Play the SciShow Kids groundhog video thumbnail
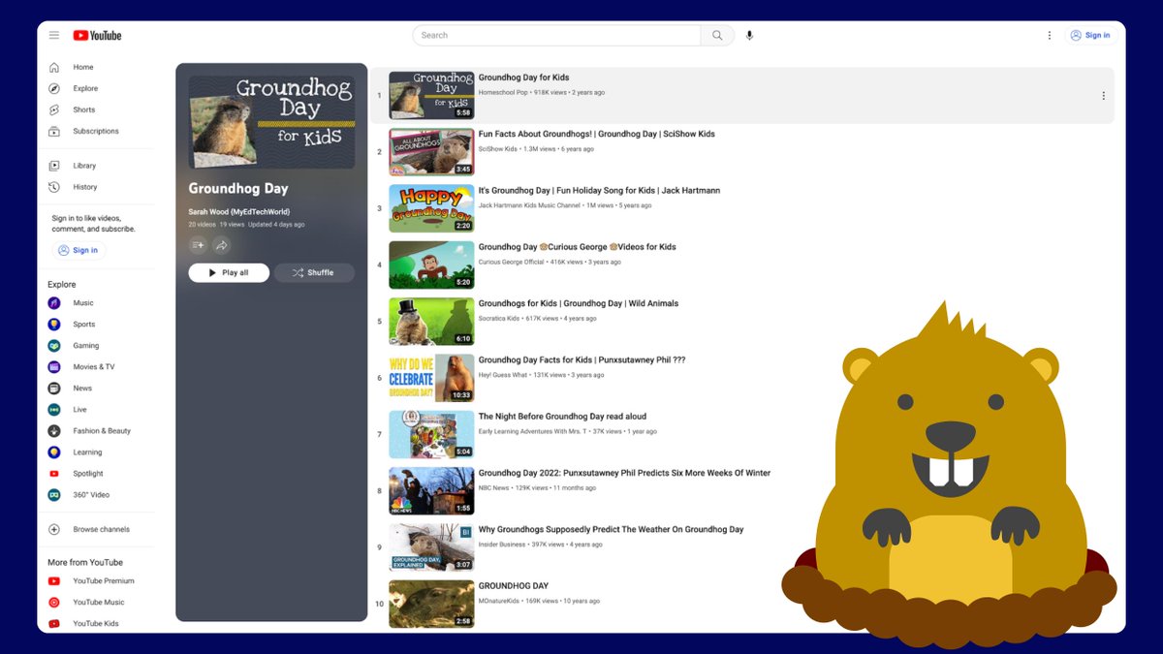This screenshot has width=1163, height=654. 430,151
